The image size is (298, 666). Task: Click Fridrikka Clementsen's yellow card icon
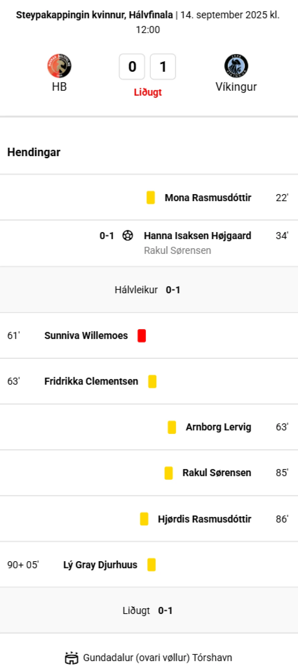click(152, 382)
